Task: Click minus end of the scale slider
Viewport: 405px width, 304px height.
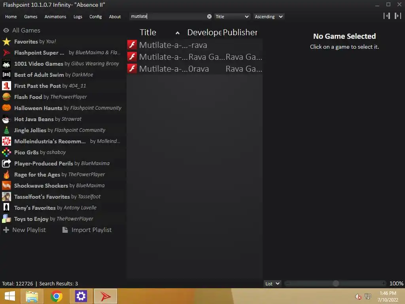Action: tap(288, 283)
